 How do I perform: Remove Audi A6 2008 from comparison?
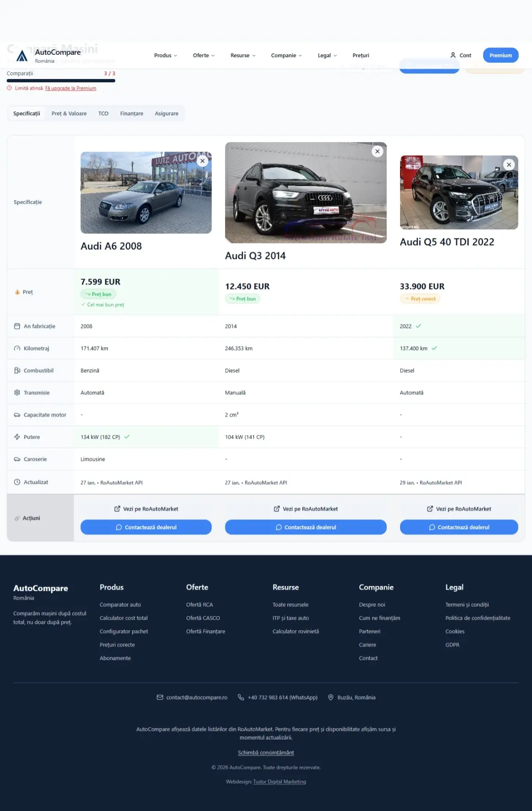click(x=202, y=161)
